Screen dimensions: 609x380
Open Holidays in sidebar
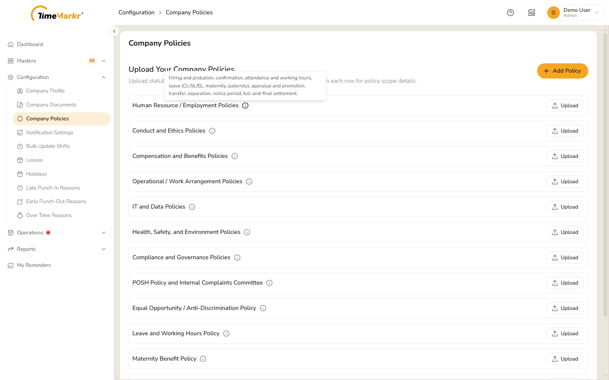(62, 174)
